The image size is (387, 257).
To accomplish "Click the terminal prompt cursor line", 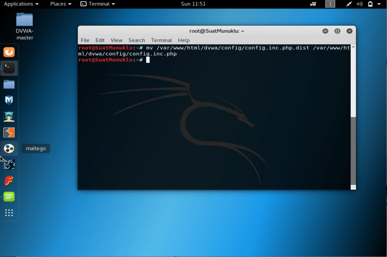I will click(x=114, y=60).
